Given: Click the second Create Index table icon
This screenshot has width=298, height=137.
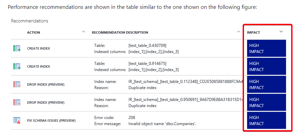Looking at the screenshot, I should point(17,66).
